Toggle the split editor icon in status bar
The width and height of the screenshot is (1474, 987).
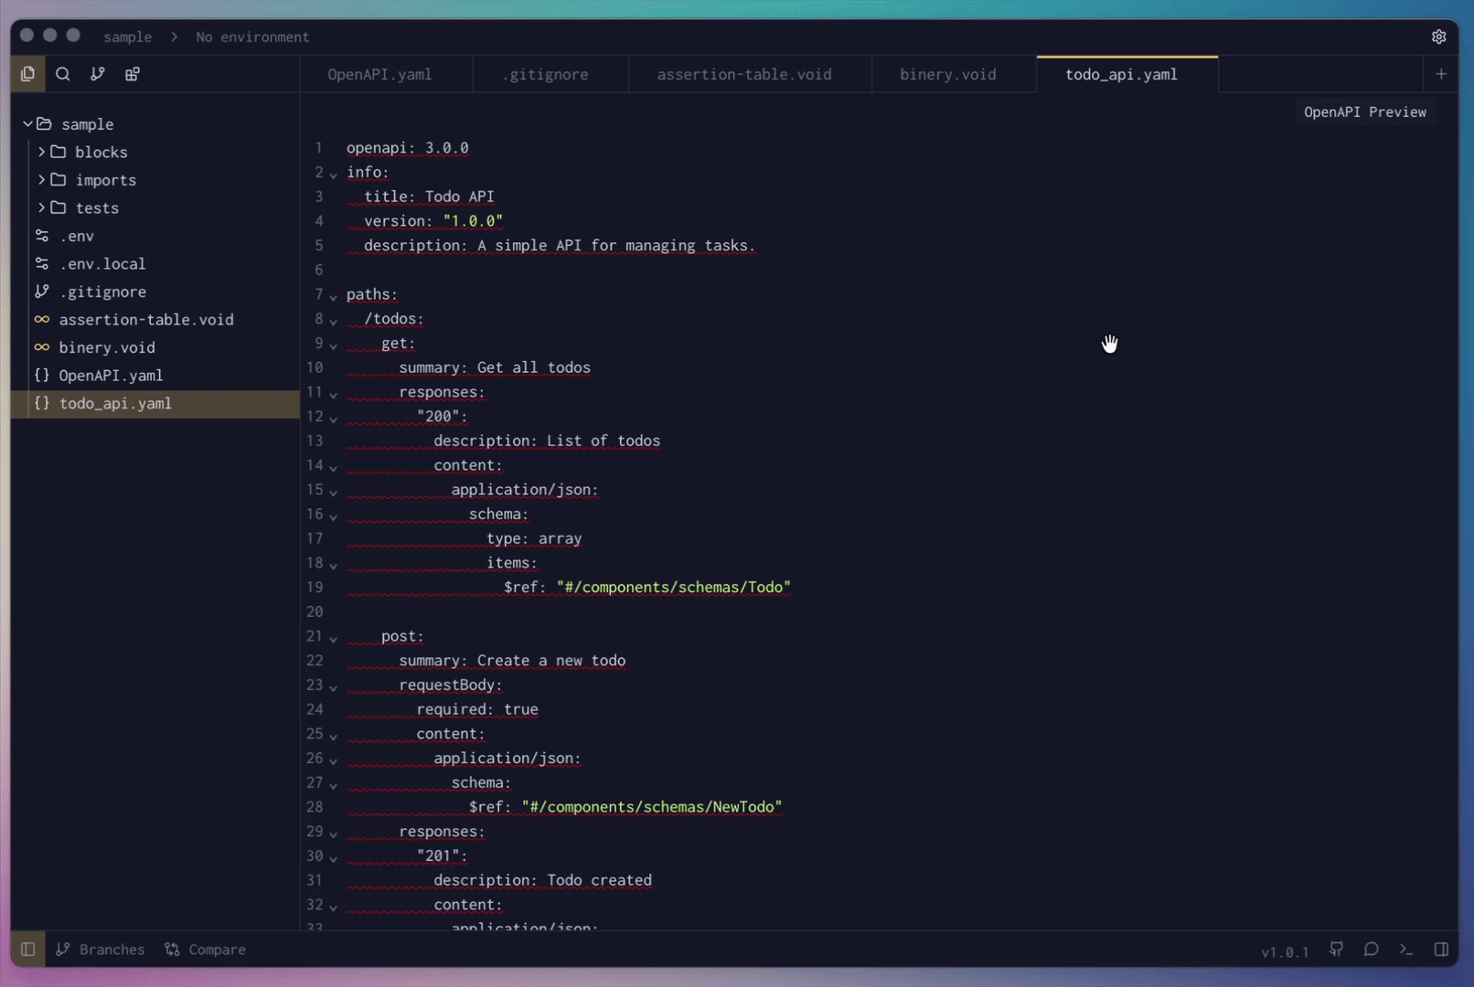point(1442,950)
